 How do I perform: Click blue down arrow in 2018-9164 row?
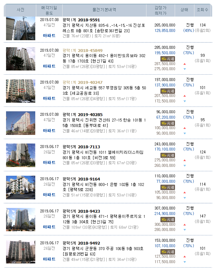(x=185, y=198)
